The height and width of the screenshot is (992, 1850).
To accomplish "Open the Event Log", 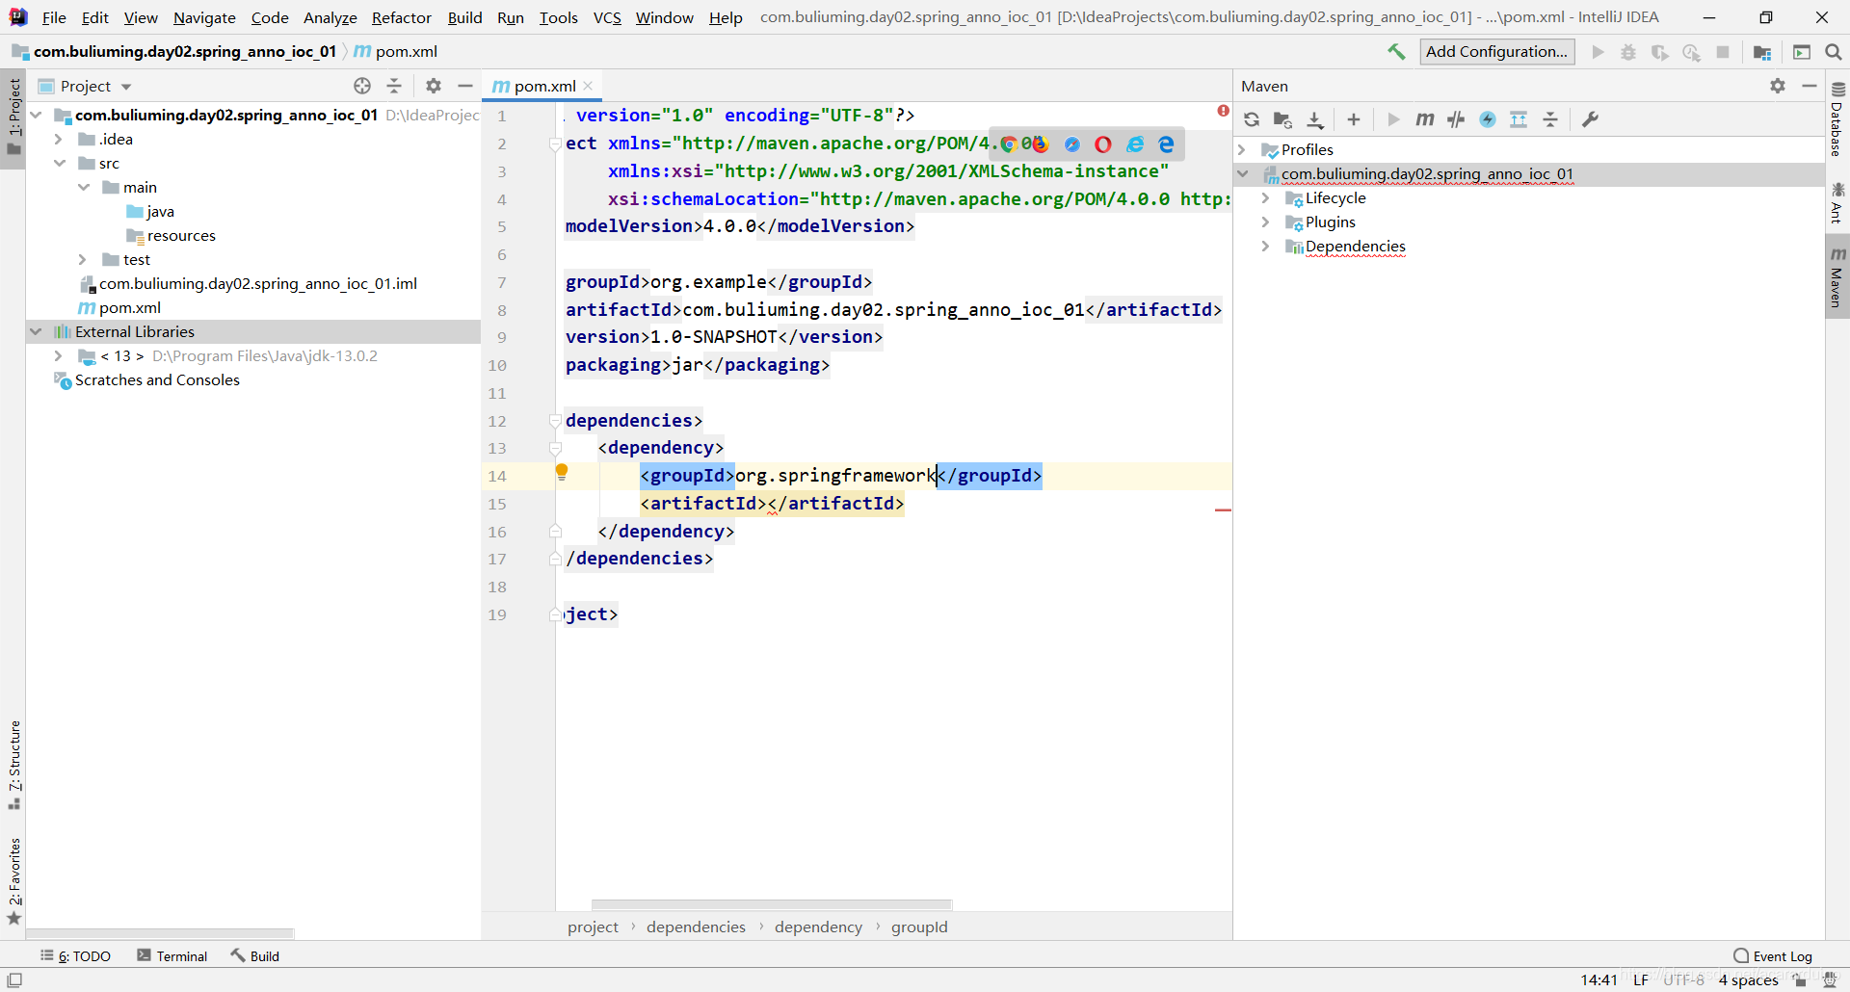I will 1773,956.
